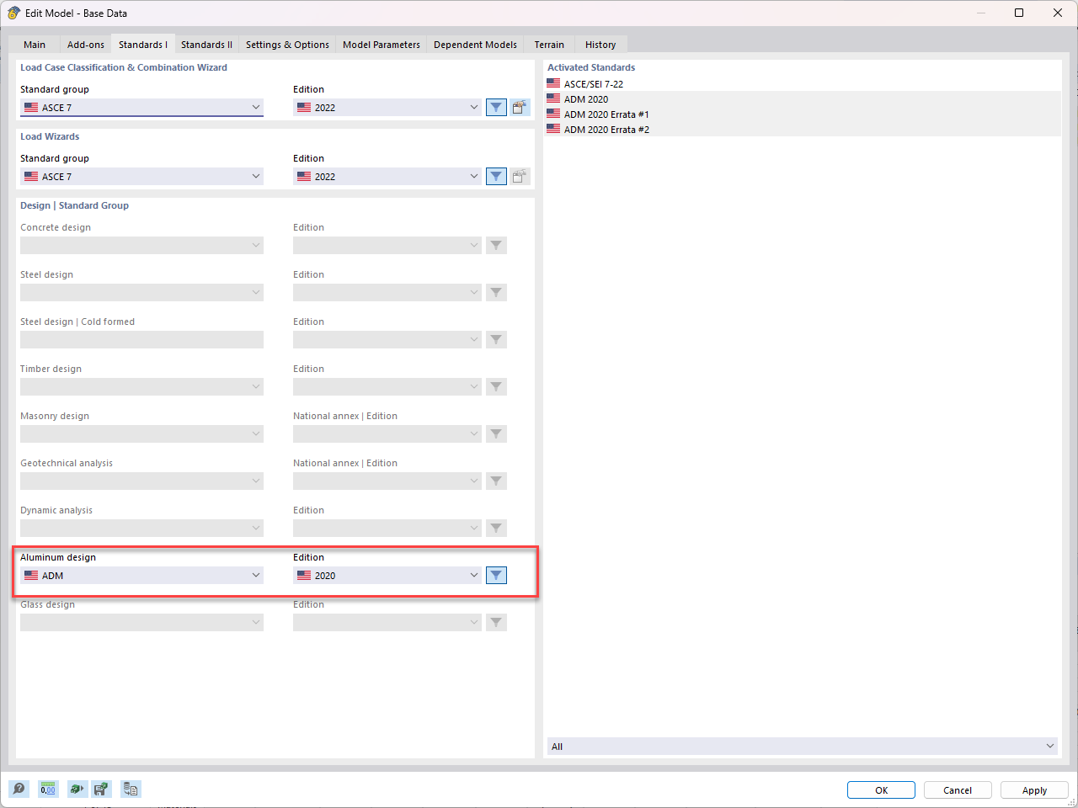Open the help comment bubble icon
Screen dimensions: 1078x808
pyautogui.click(x=19, y=789)
